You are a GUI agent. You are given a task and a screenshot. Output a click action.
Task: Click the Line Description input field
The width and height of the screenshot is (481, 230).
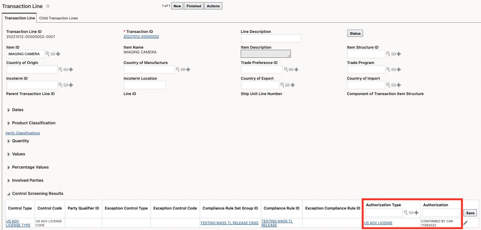coord(271,38)
